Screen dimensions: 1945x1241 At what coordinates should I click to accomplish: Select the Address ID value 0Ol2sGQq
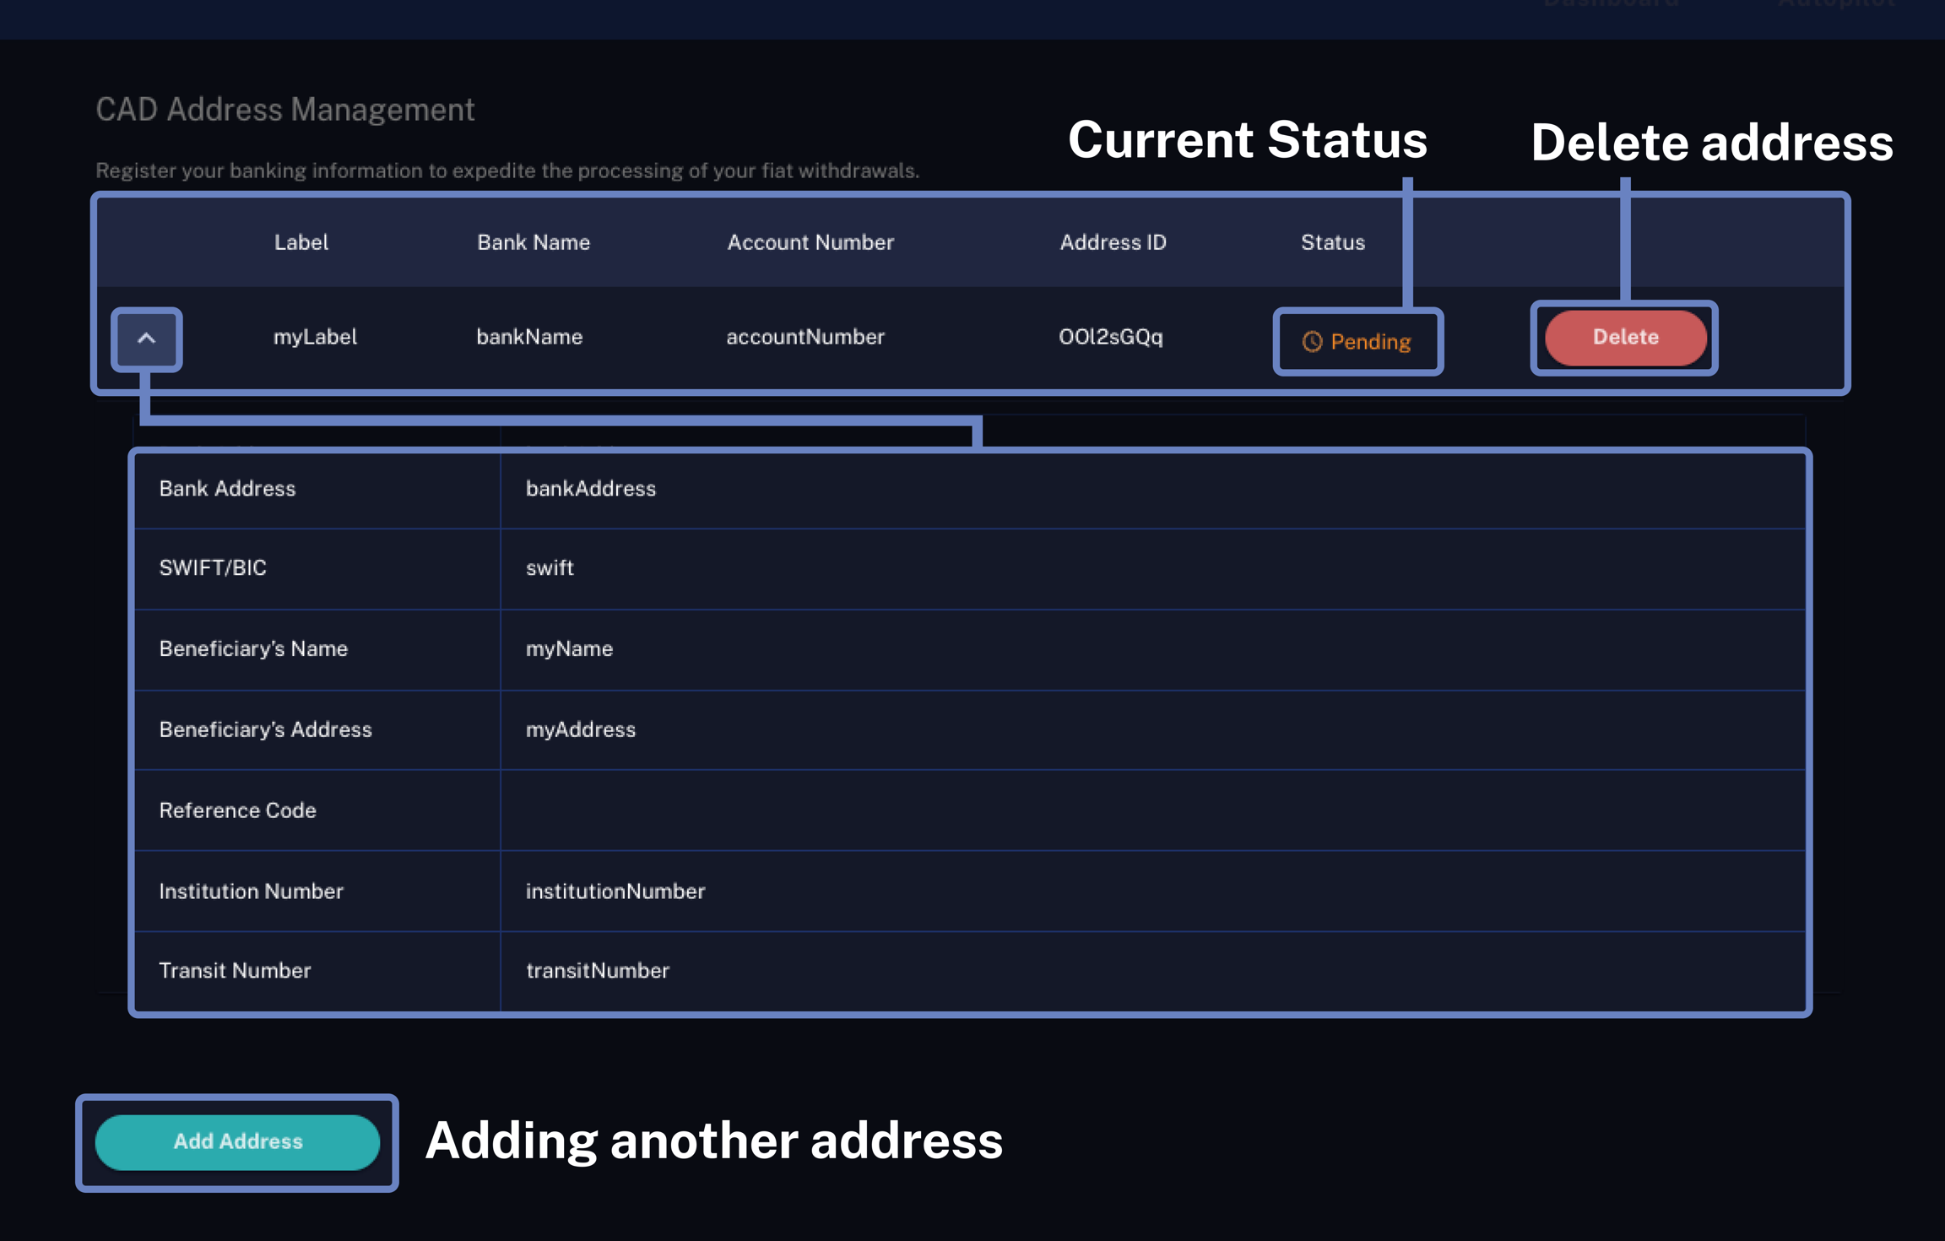coord(1110,337)
